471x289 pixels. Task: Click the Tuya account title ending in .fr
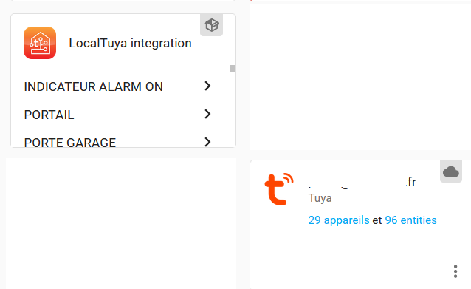[x=362, y=182]
